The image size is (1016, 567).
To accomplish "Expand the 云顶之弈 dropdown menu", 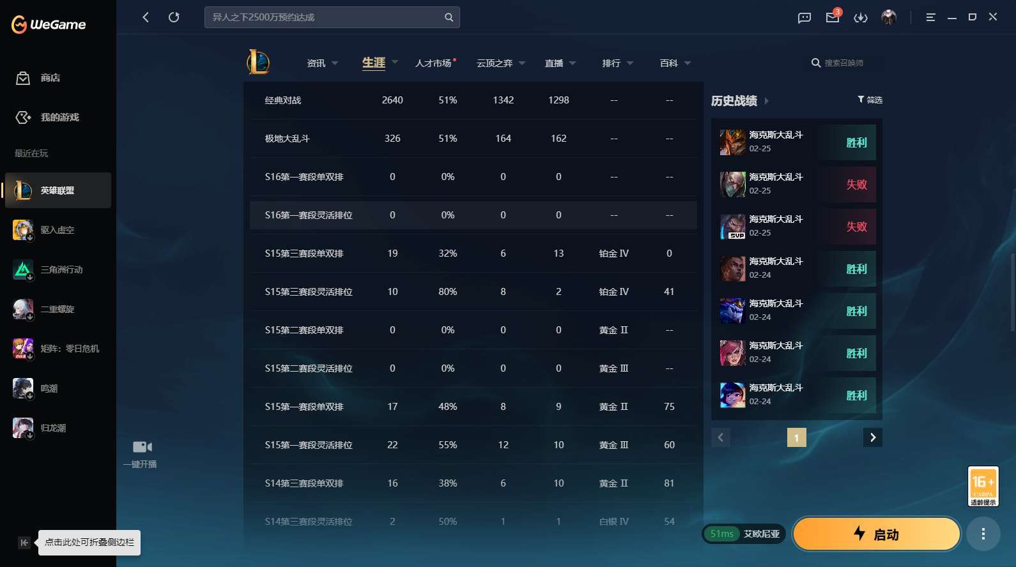I will 501,63.
